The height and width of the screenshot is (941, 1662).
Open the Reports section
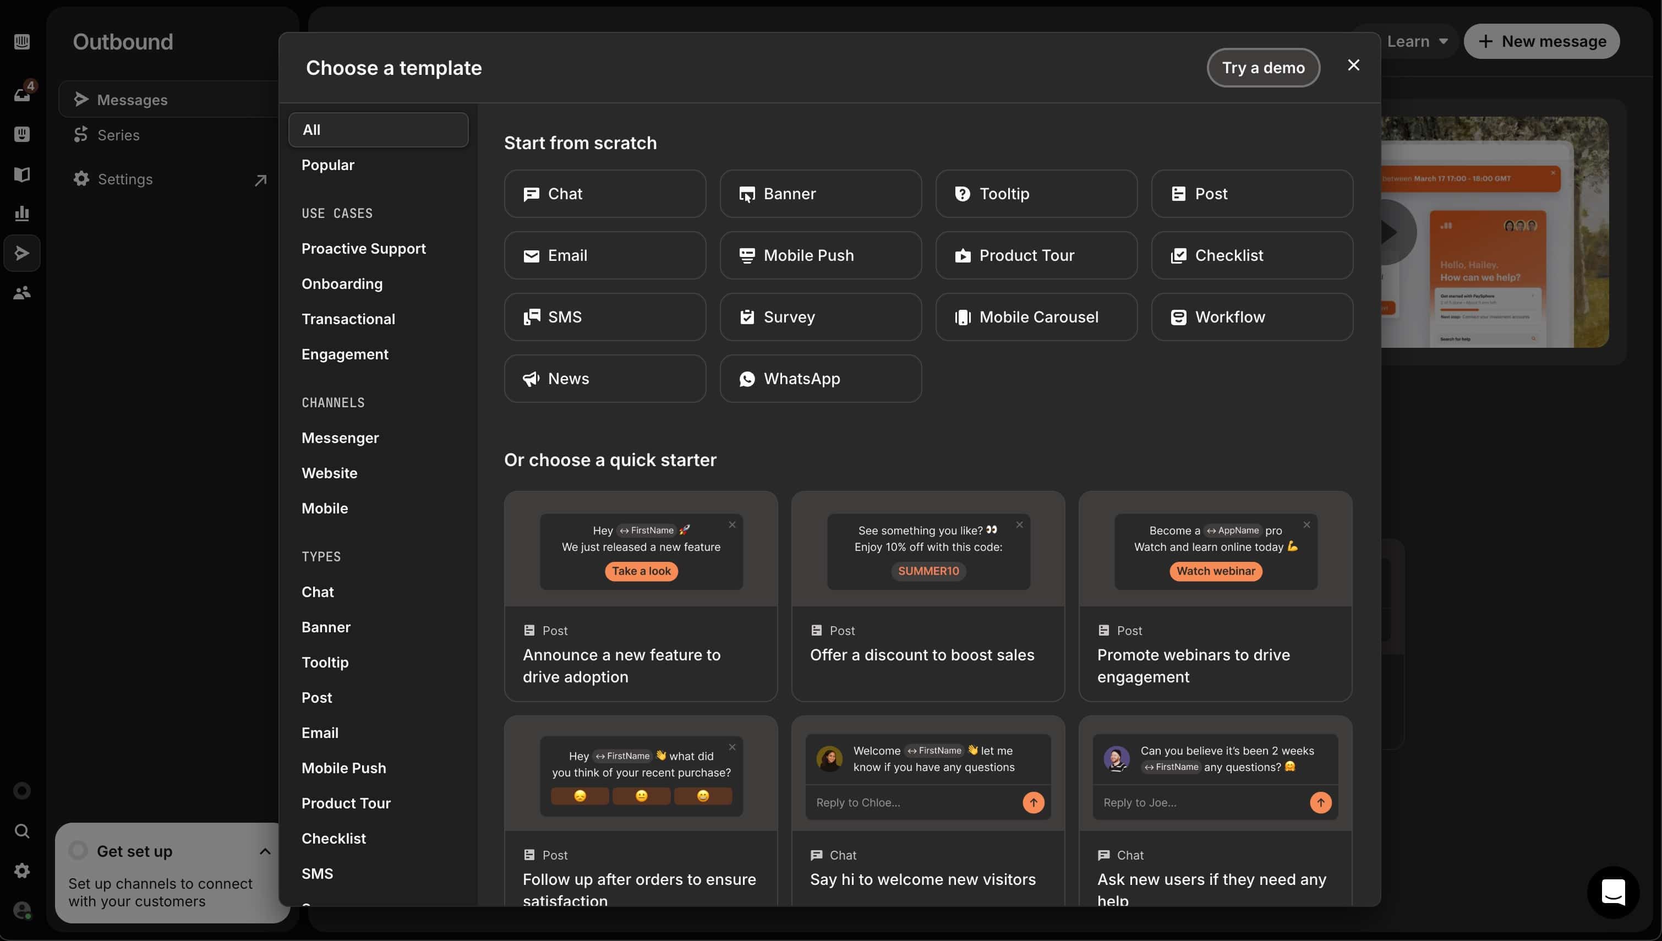(22, 214)
